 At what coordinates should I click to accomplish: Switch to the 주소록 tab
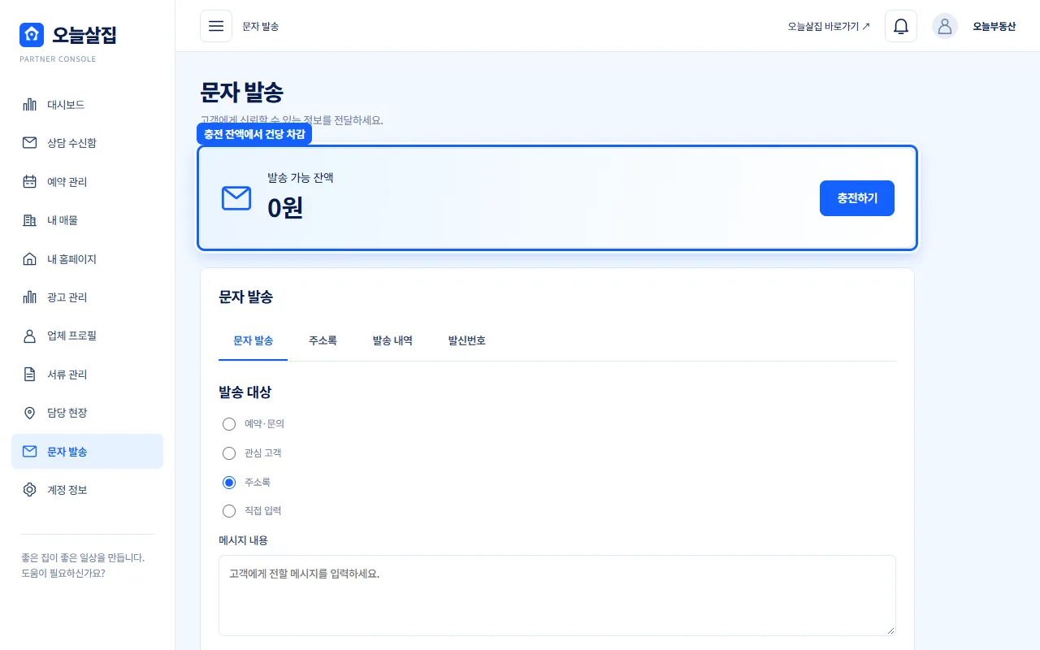coord(323,340)
